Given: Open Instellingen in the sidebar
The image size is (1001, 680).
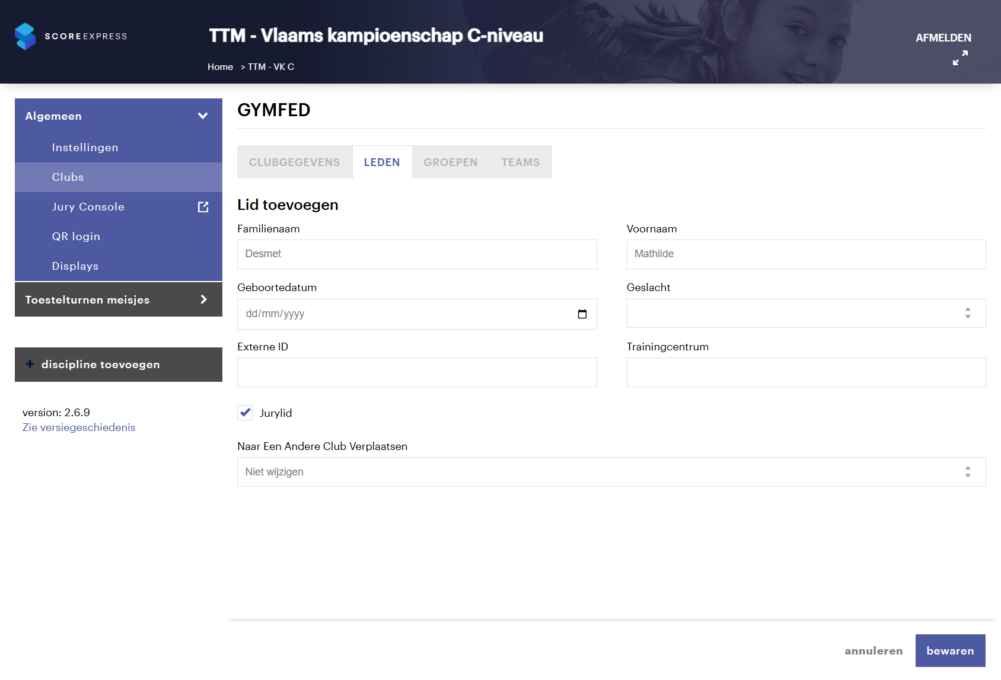Looking at the screenshot, I should pyautogui.click(x=85, y=148).
